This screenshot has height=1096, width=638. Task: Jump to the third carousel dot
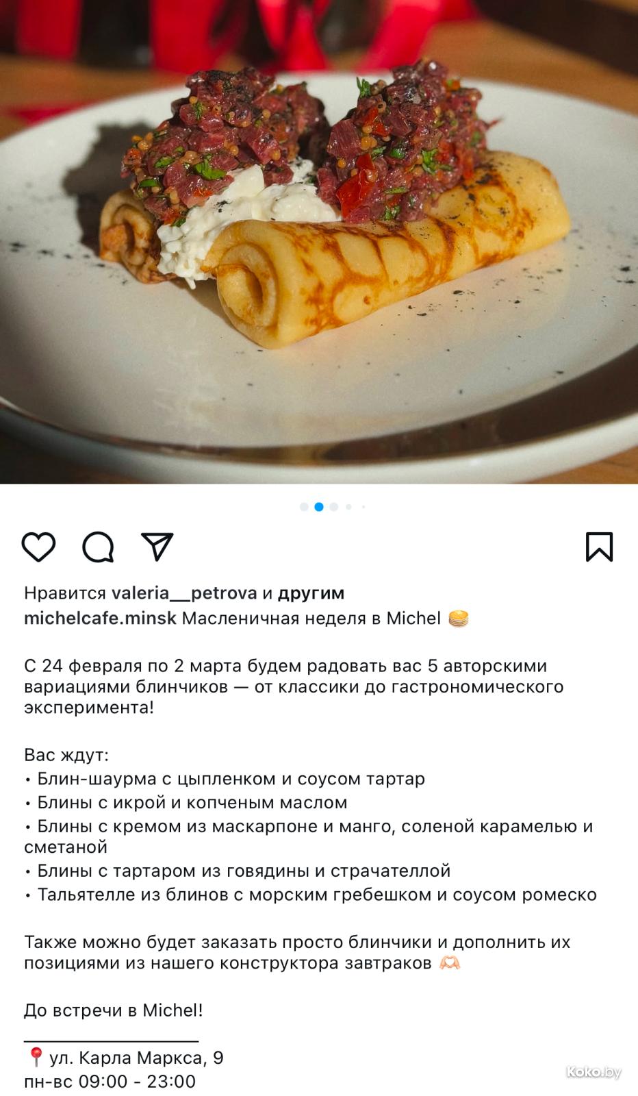click(334, 507)
